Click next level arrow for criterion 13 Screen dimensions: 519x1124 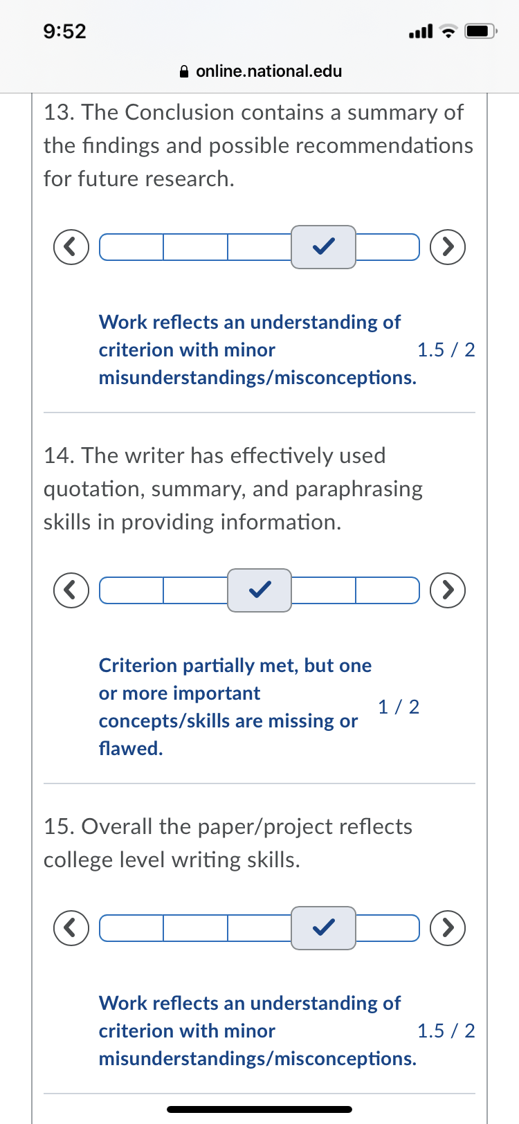pyautogui.click(x=448, y=246)
